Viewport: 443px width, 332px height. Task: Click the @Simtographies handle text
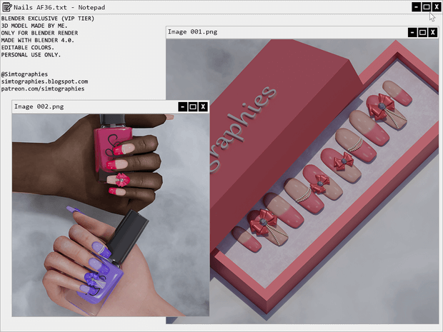[25, 74]
